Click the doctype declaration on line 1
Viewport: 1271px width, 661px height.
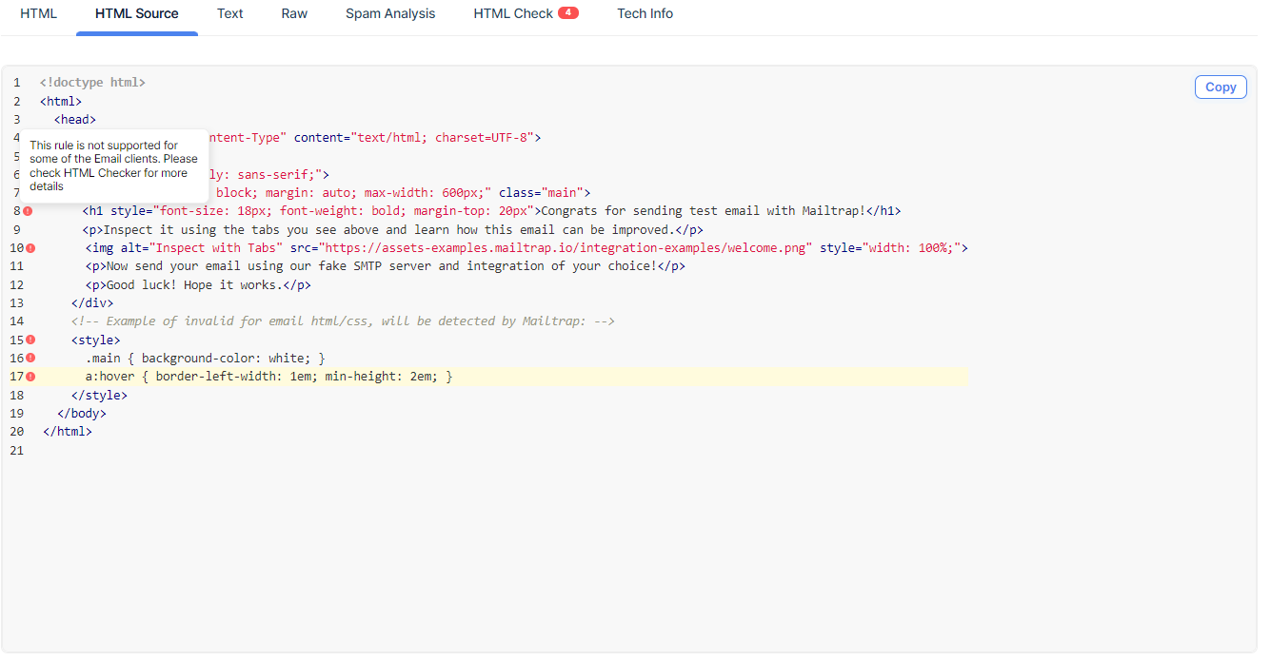click(92, 83)
